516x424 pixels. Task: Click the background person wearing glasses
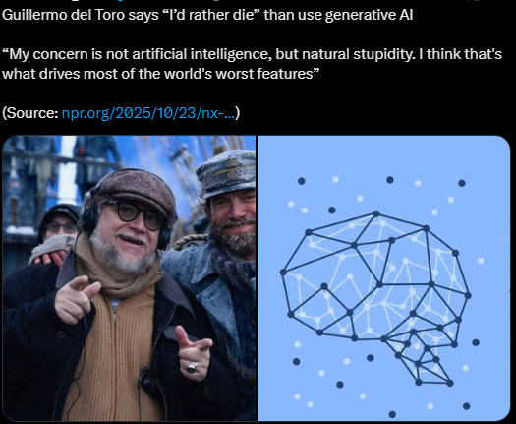pos(59,222)
